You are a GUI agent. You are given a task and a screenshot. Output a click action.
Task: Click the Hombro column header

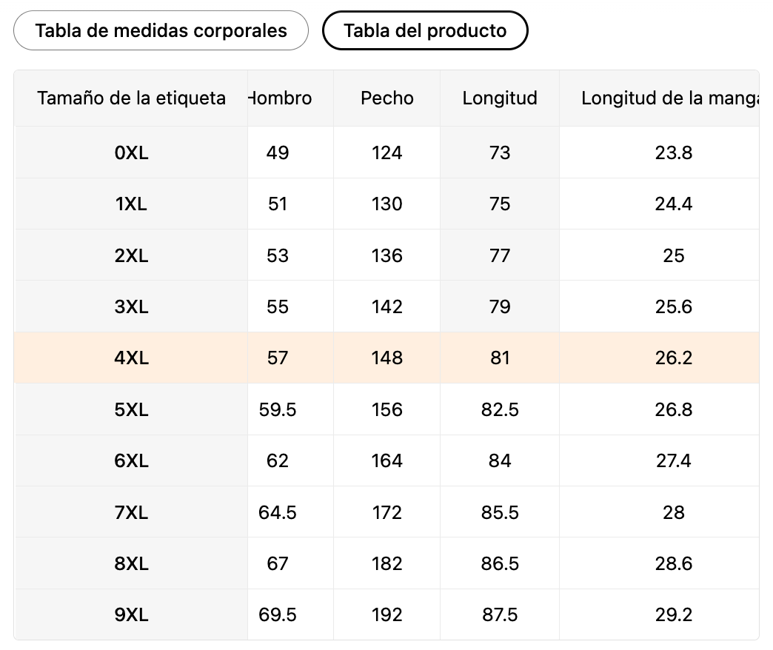tap(281, 98)
